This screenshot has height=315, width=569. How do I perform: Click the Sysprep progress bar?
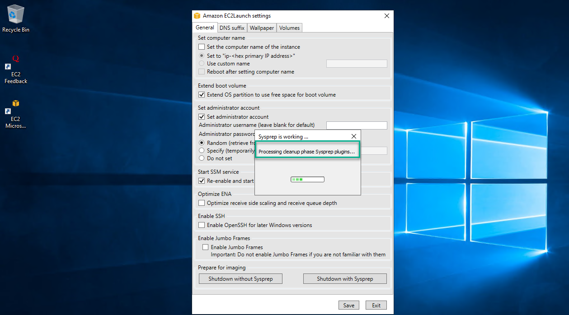point(307,180)
